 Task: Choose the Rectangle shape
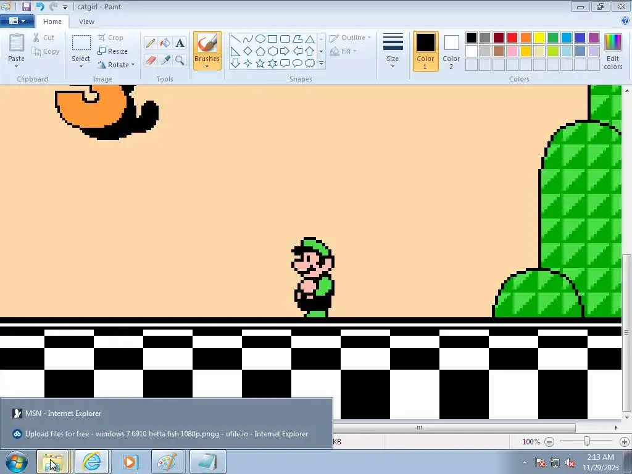click(272, 39)
